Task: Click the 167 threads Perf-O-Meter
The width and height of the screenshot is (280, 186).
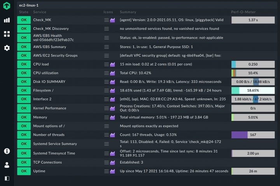Action: click(253, 135)
